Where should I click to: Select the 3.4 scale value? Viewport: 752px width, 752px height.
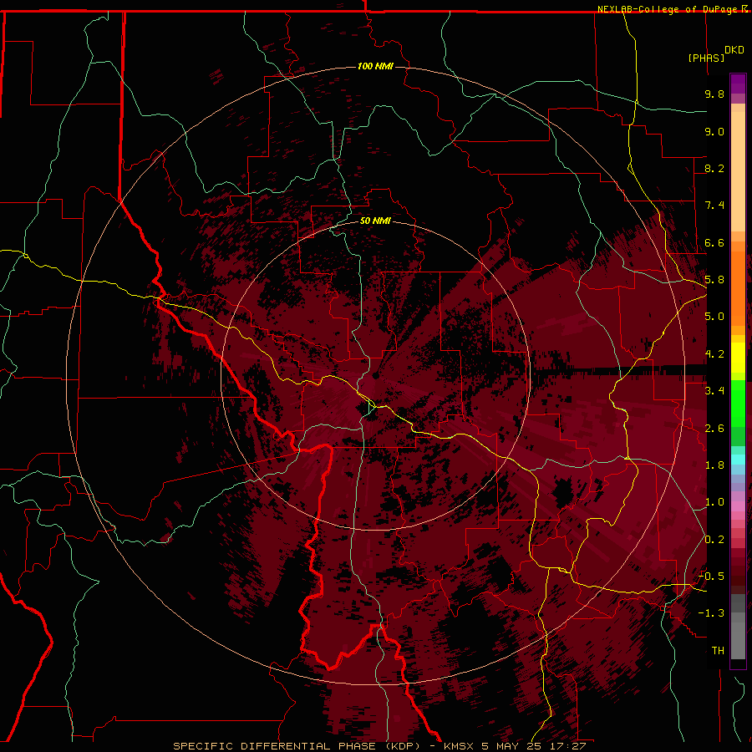tap(714, 391)
